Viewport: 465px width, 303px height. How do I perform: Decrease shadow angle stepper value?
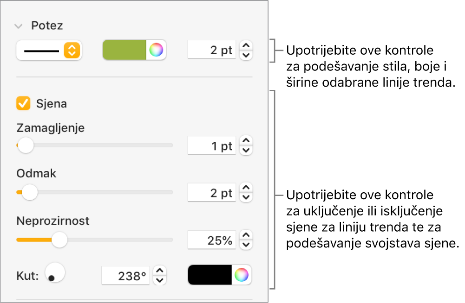[x=159, y=280]
